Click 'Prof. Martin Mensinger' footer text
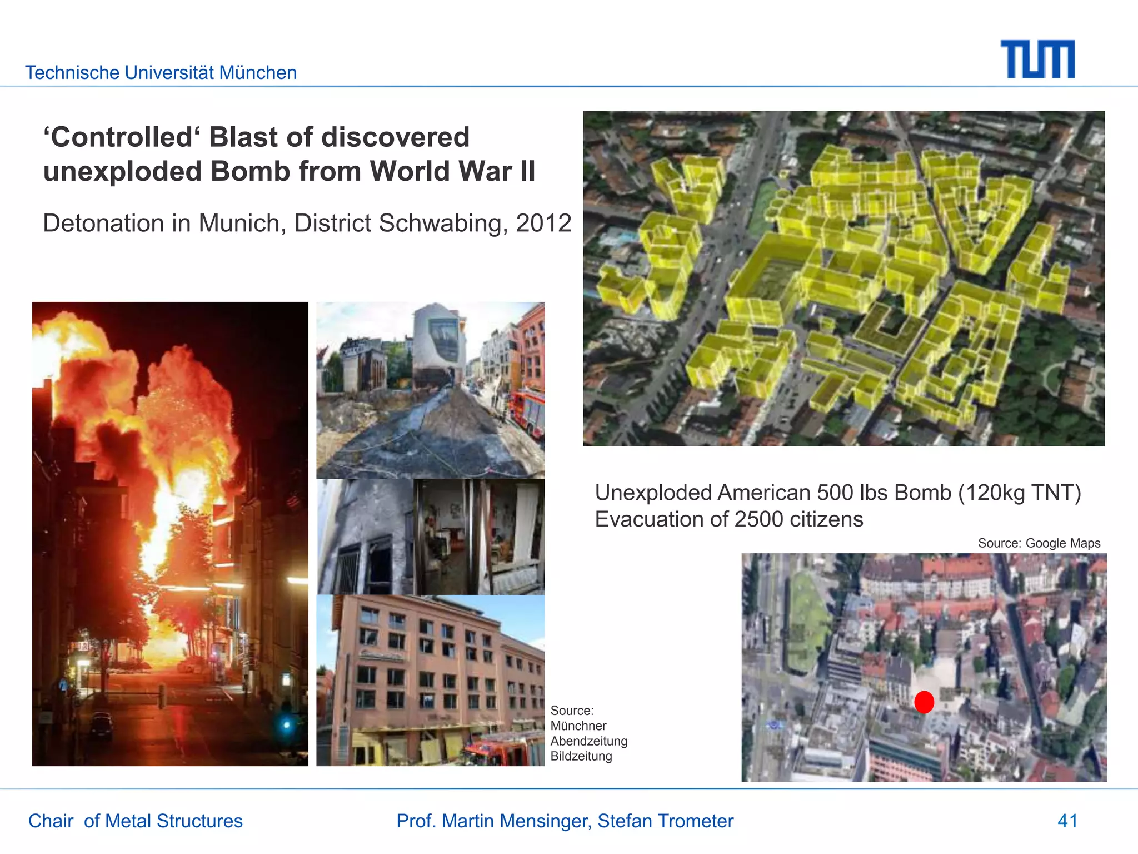 click(565, 821)
